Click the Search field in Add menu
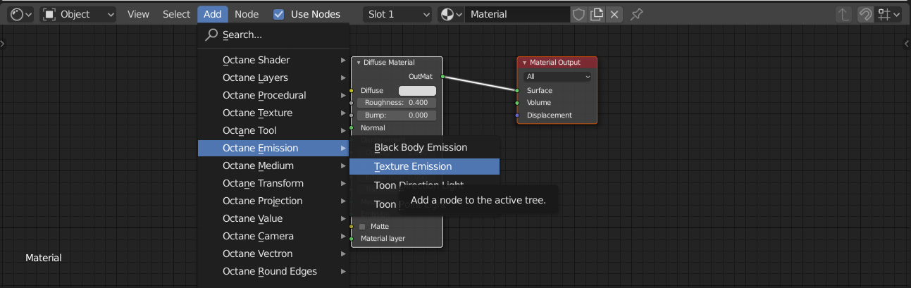 point(273,35)
